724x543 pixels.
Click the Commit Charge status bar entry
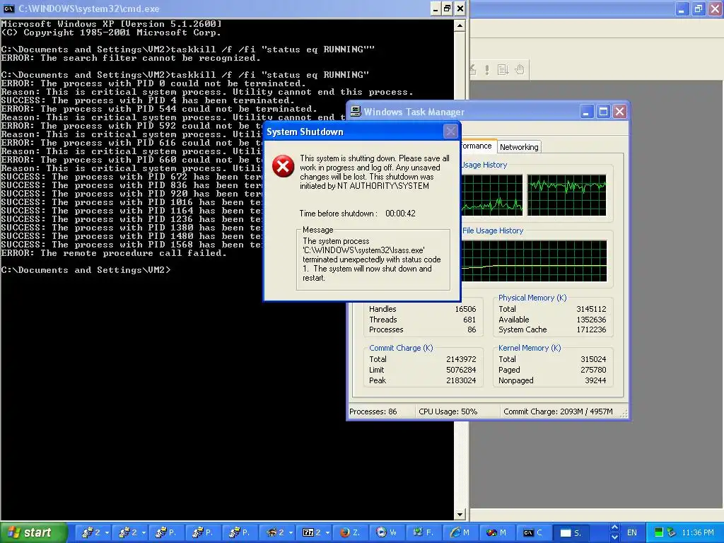[x=558, y=411]
